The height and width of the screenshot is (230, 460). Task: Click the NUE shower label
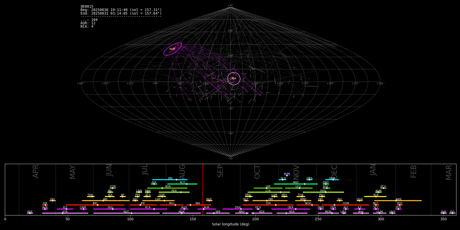209,199
